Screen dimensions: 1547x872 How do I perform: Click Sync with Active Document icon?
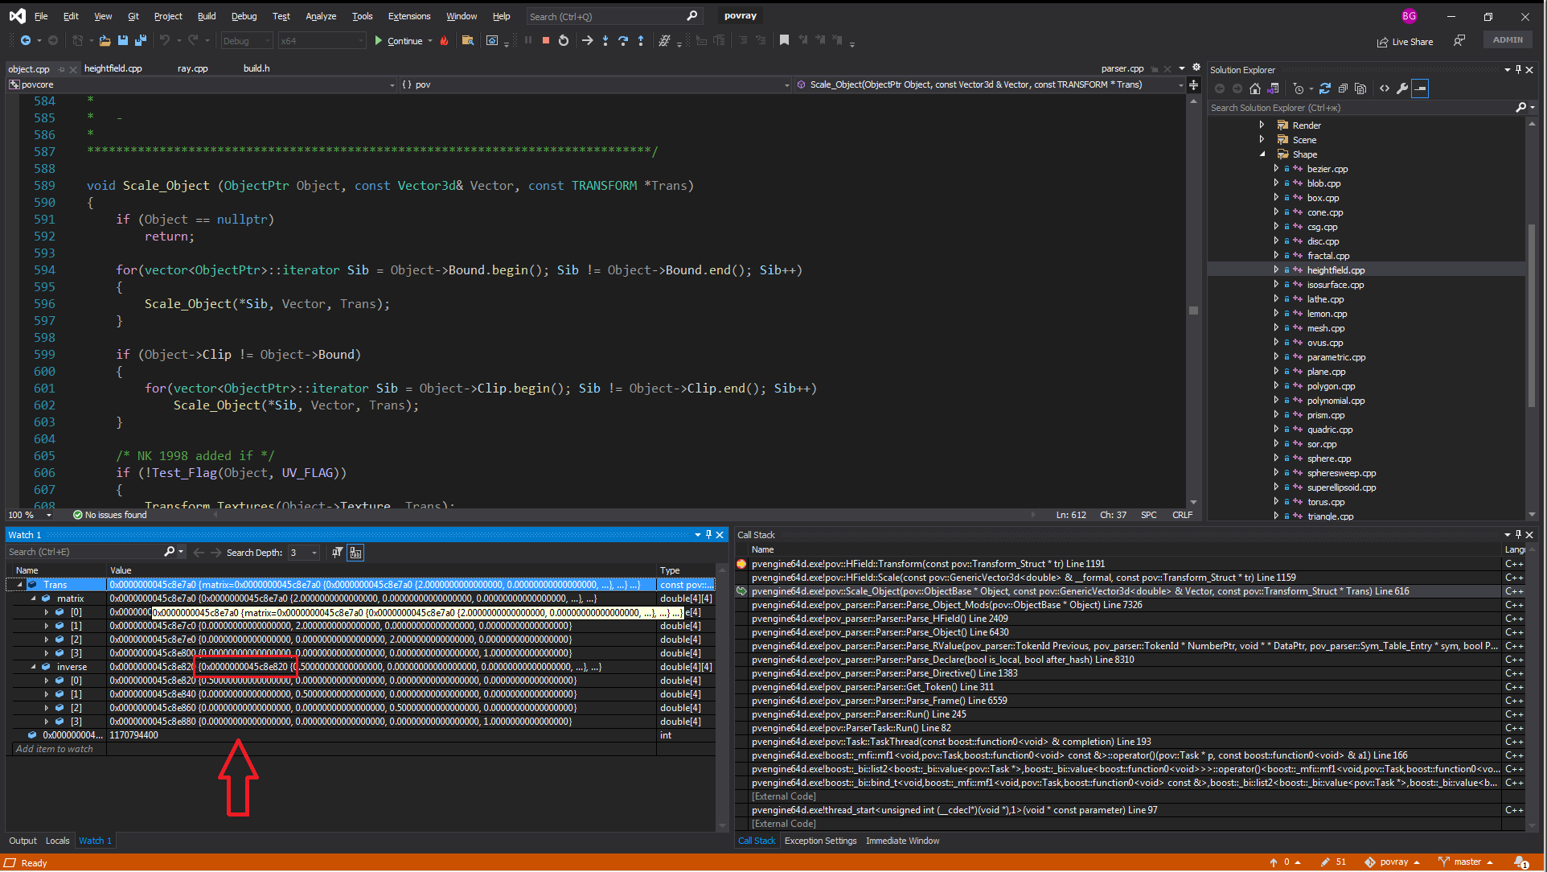(1325, 88)
